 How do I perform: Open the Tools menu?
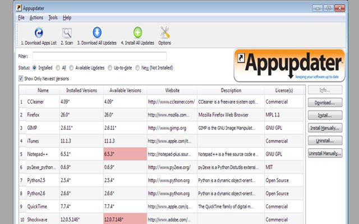[53, 17]
